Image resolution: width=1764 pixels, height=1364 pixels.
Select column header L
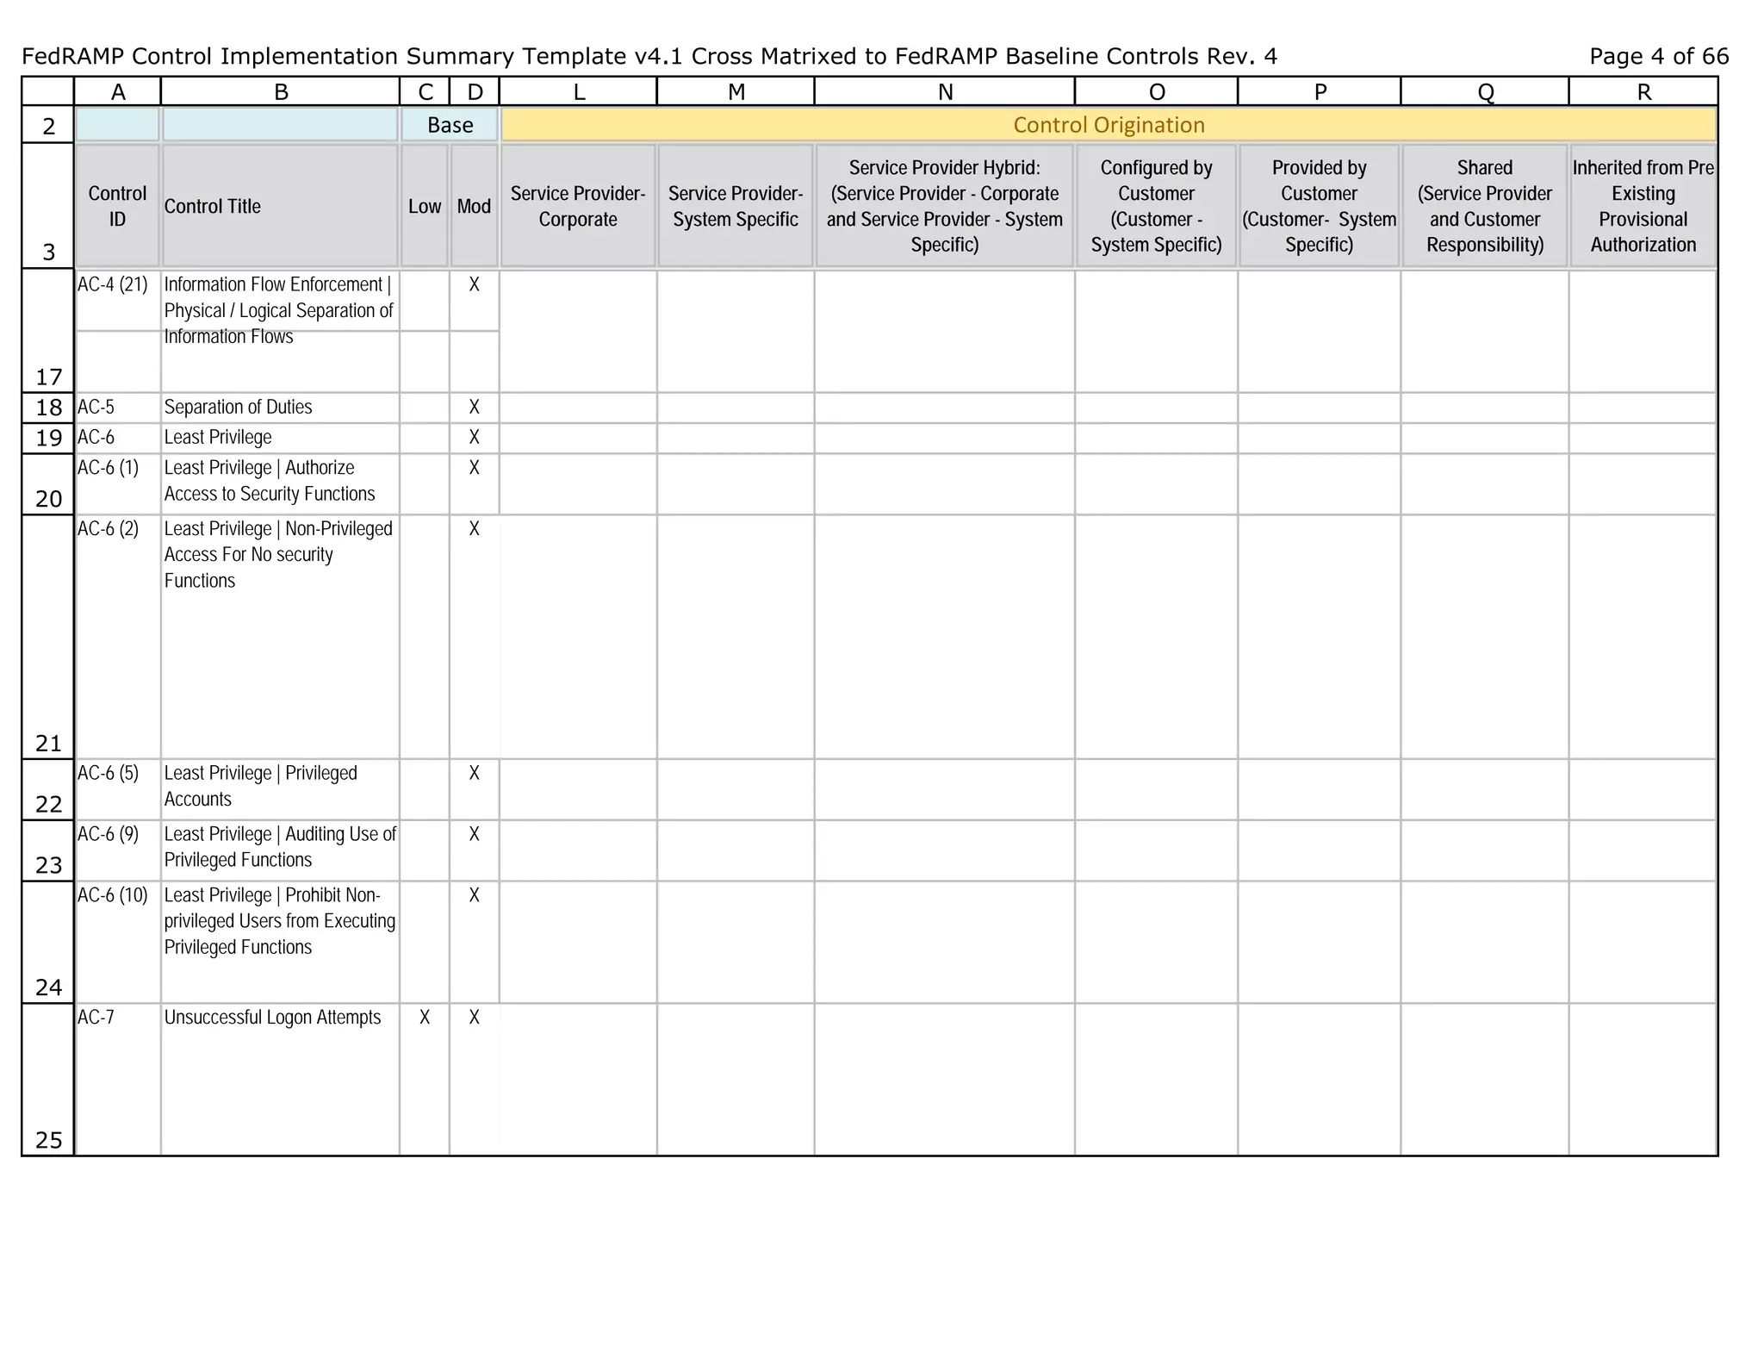[578, 92]
